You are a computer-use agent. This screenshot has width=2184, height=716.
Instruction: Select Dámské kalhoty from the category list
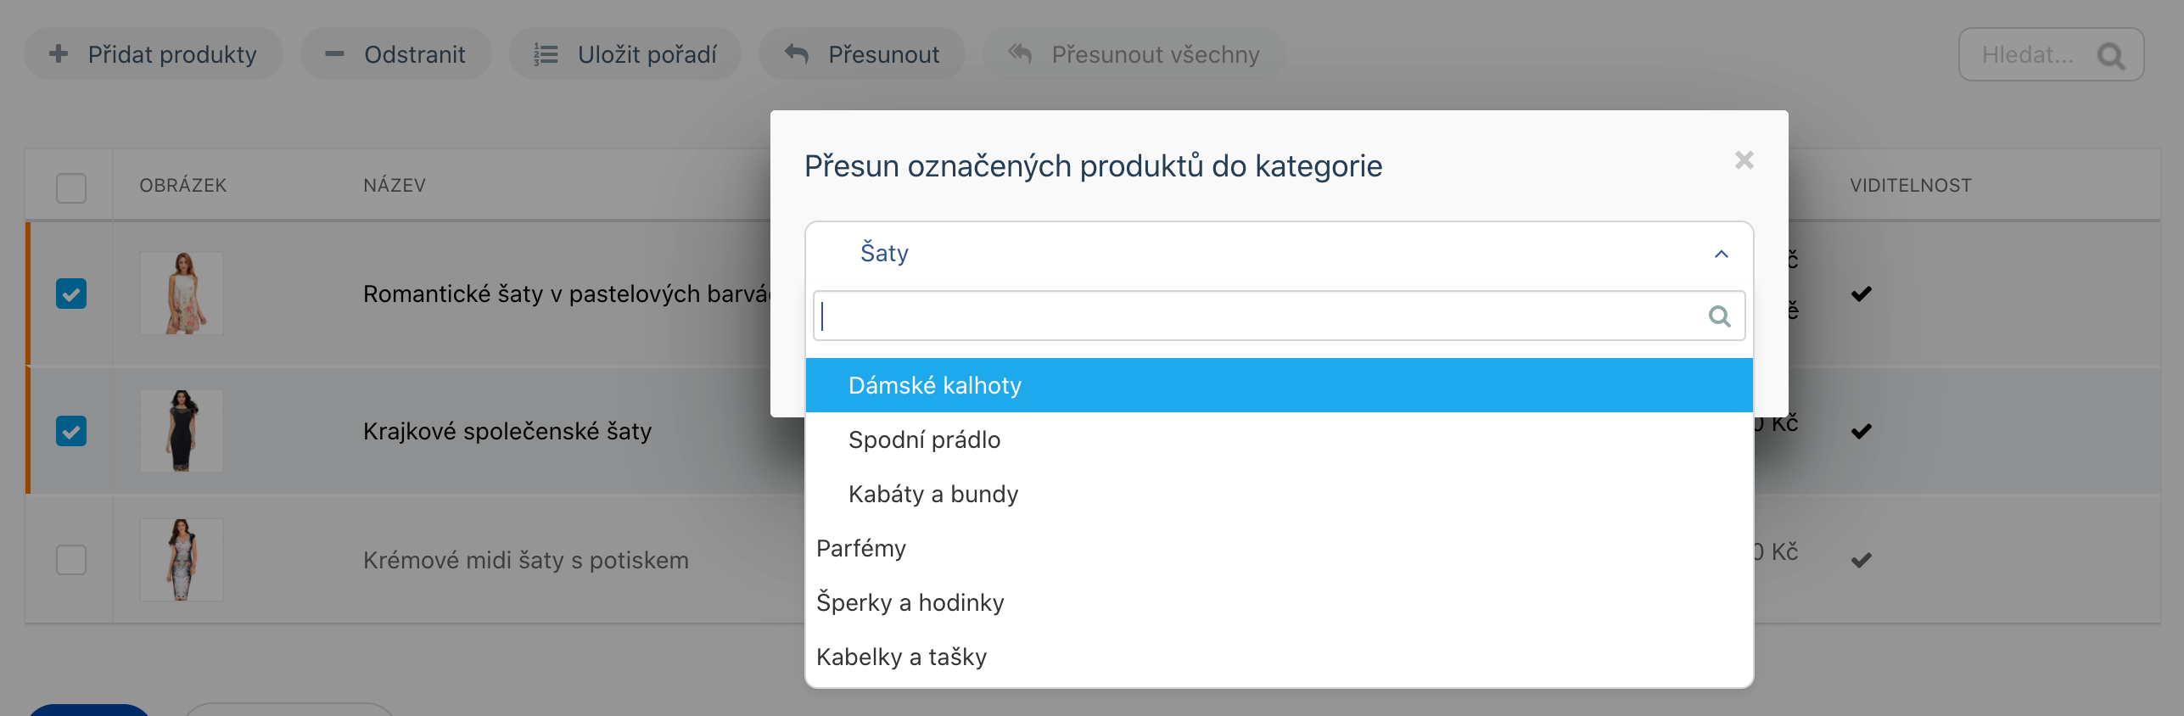click(x=1279, y=385)
